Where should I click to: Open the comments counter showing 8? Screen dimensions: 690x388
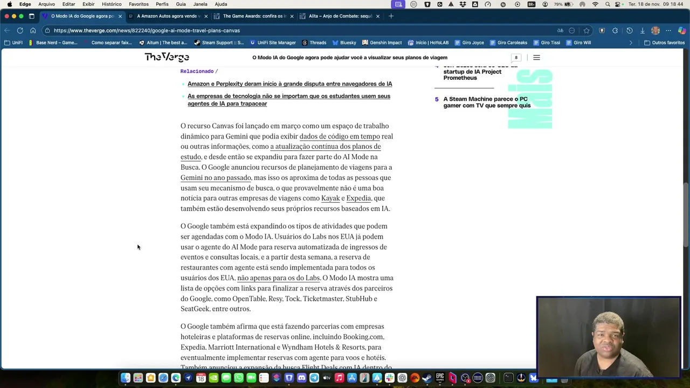516,58
